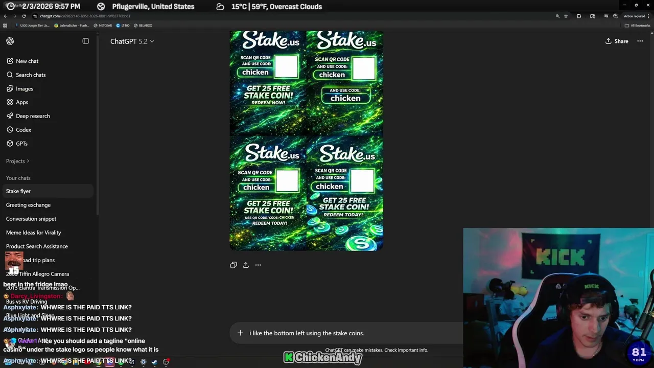This screenshot has width=654, height=368.
Task: Click the site info icon in address bar
Action: [35, 16]
